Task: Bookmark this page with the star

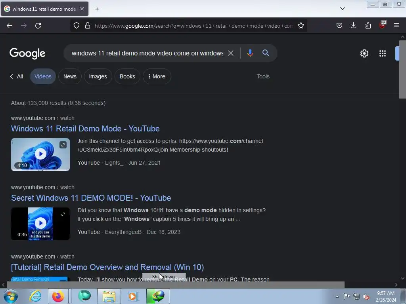Action: click(301, 26)
